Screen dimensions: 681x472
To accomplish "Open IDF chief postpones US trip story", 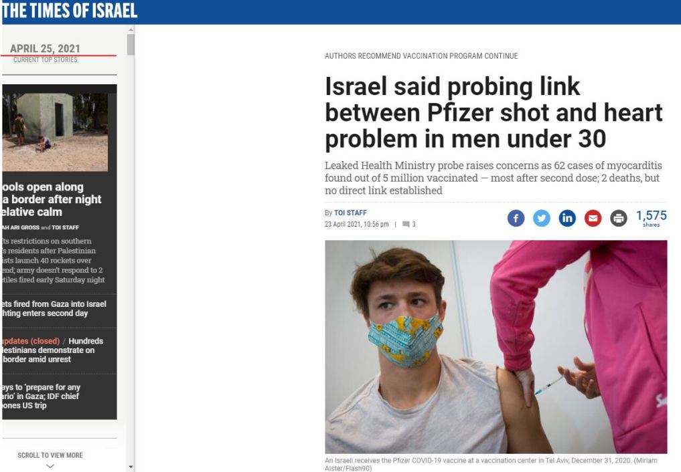I will click(42, 396).
